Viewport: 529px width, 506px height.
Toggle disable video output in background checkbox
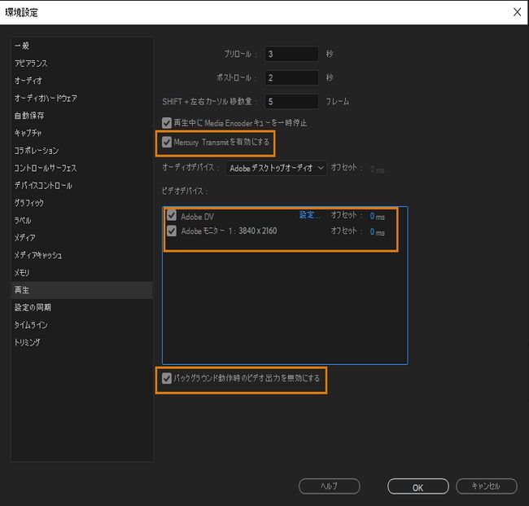click(167, 378)
